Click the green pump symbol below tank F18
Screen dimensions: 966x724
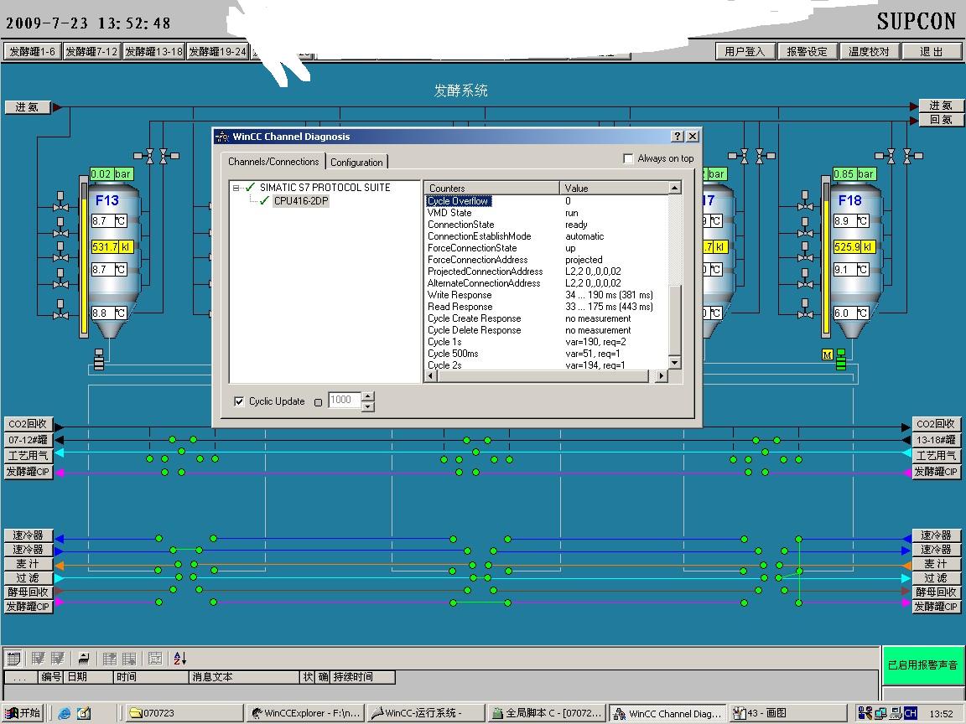(841, 359)
